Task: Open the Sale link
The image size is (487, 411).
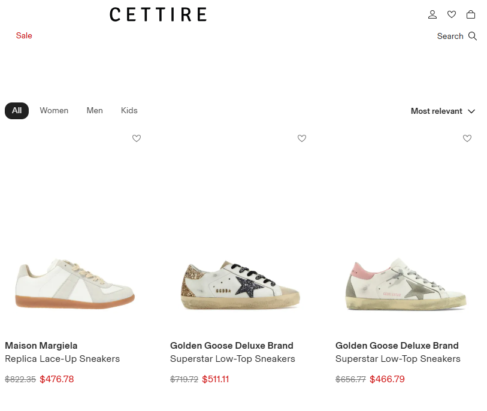Action: 24,36
